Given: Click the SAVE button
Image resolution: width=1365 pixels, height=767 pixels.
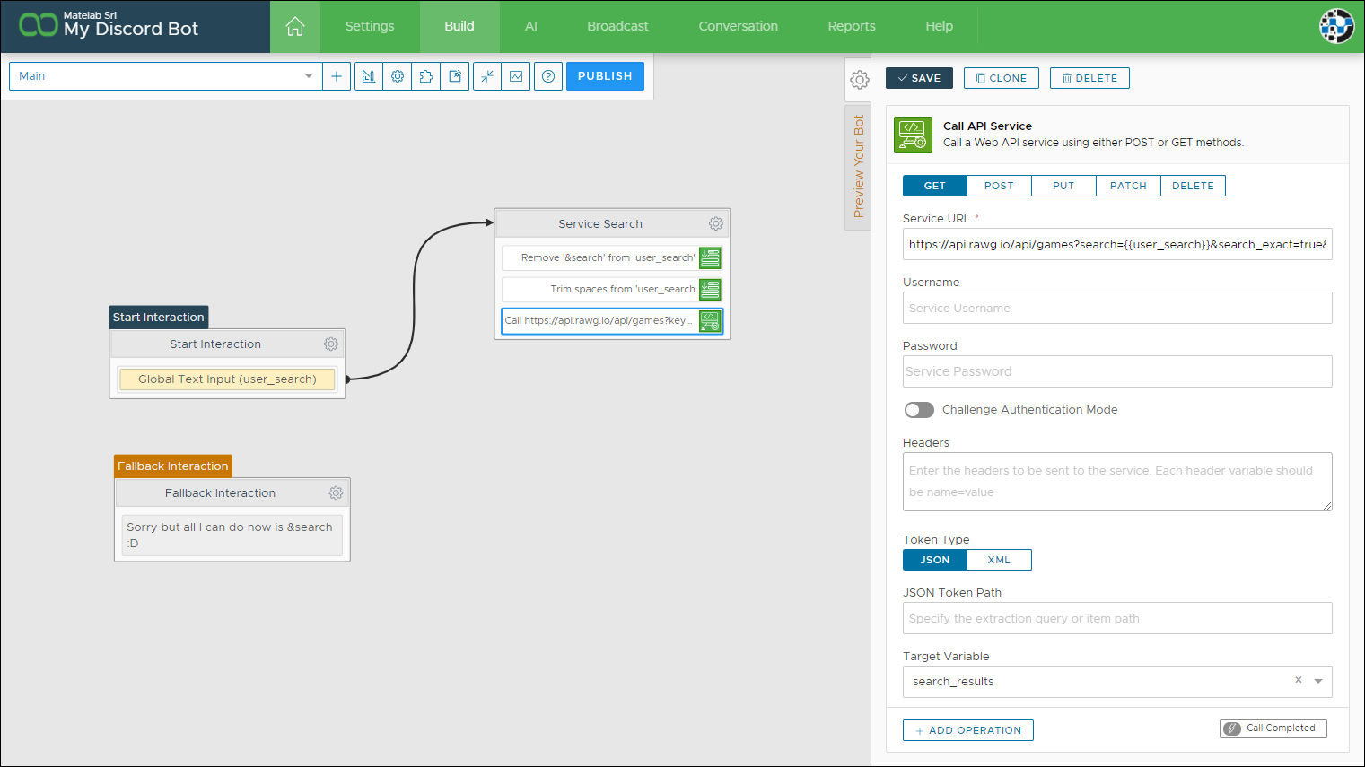Looking at the screenshot, I should 919,78.
